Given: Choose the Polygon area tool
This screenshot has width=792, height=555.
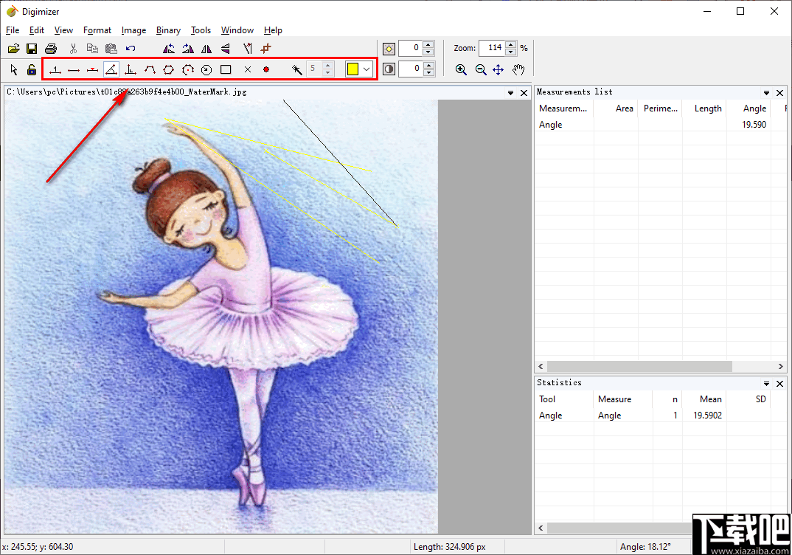Looking at the screenshot, I should (168, 69).
